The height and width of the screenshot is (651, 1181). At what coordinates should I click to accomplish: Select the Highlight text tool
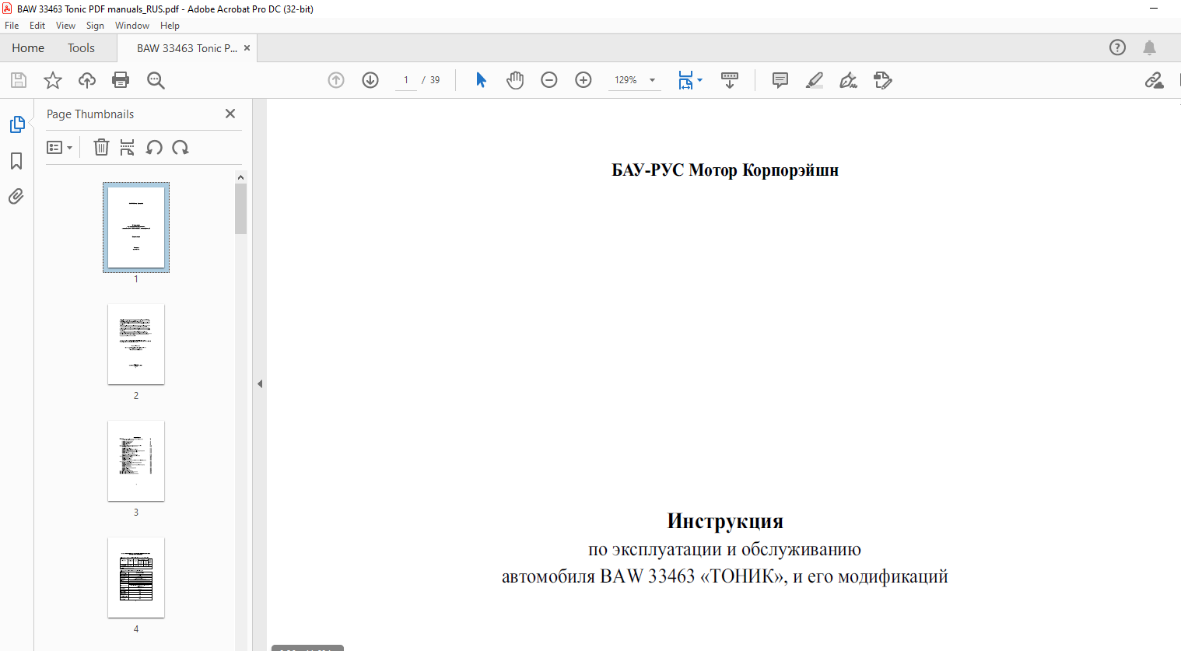click(815, 80)
